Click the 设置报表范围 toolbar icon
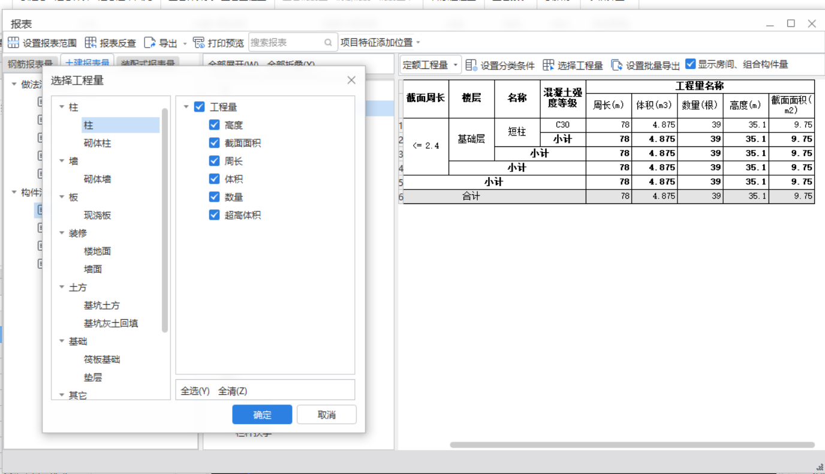Image resolution: width=825 pixels, height=474 pixels. point(13,43)
